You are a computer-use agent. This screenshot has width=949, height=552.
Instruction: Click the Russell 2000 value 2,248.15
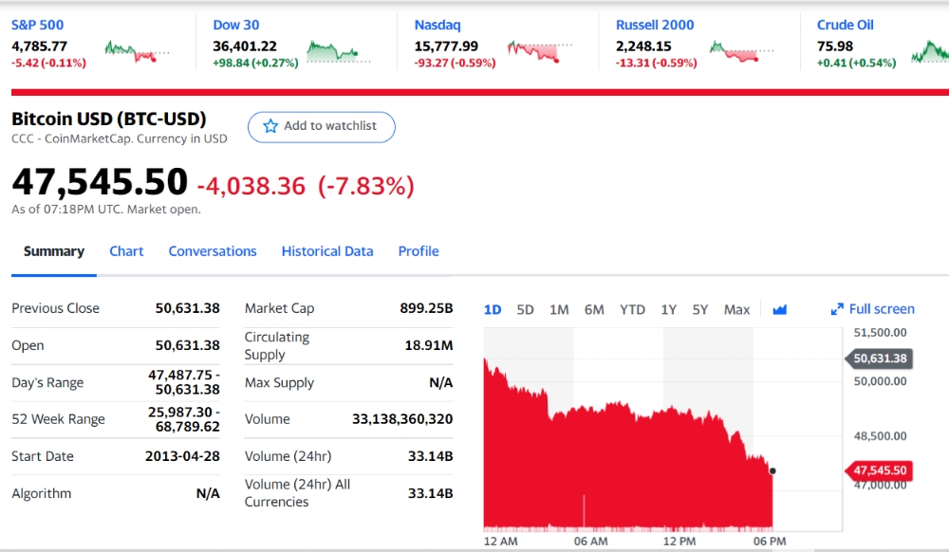coord(643,46)
